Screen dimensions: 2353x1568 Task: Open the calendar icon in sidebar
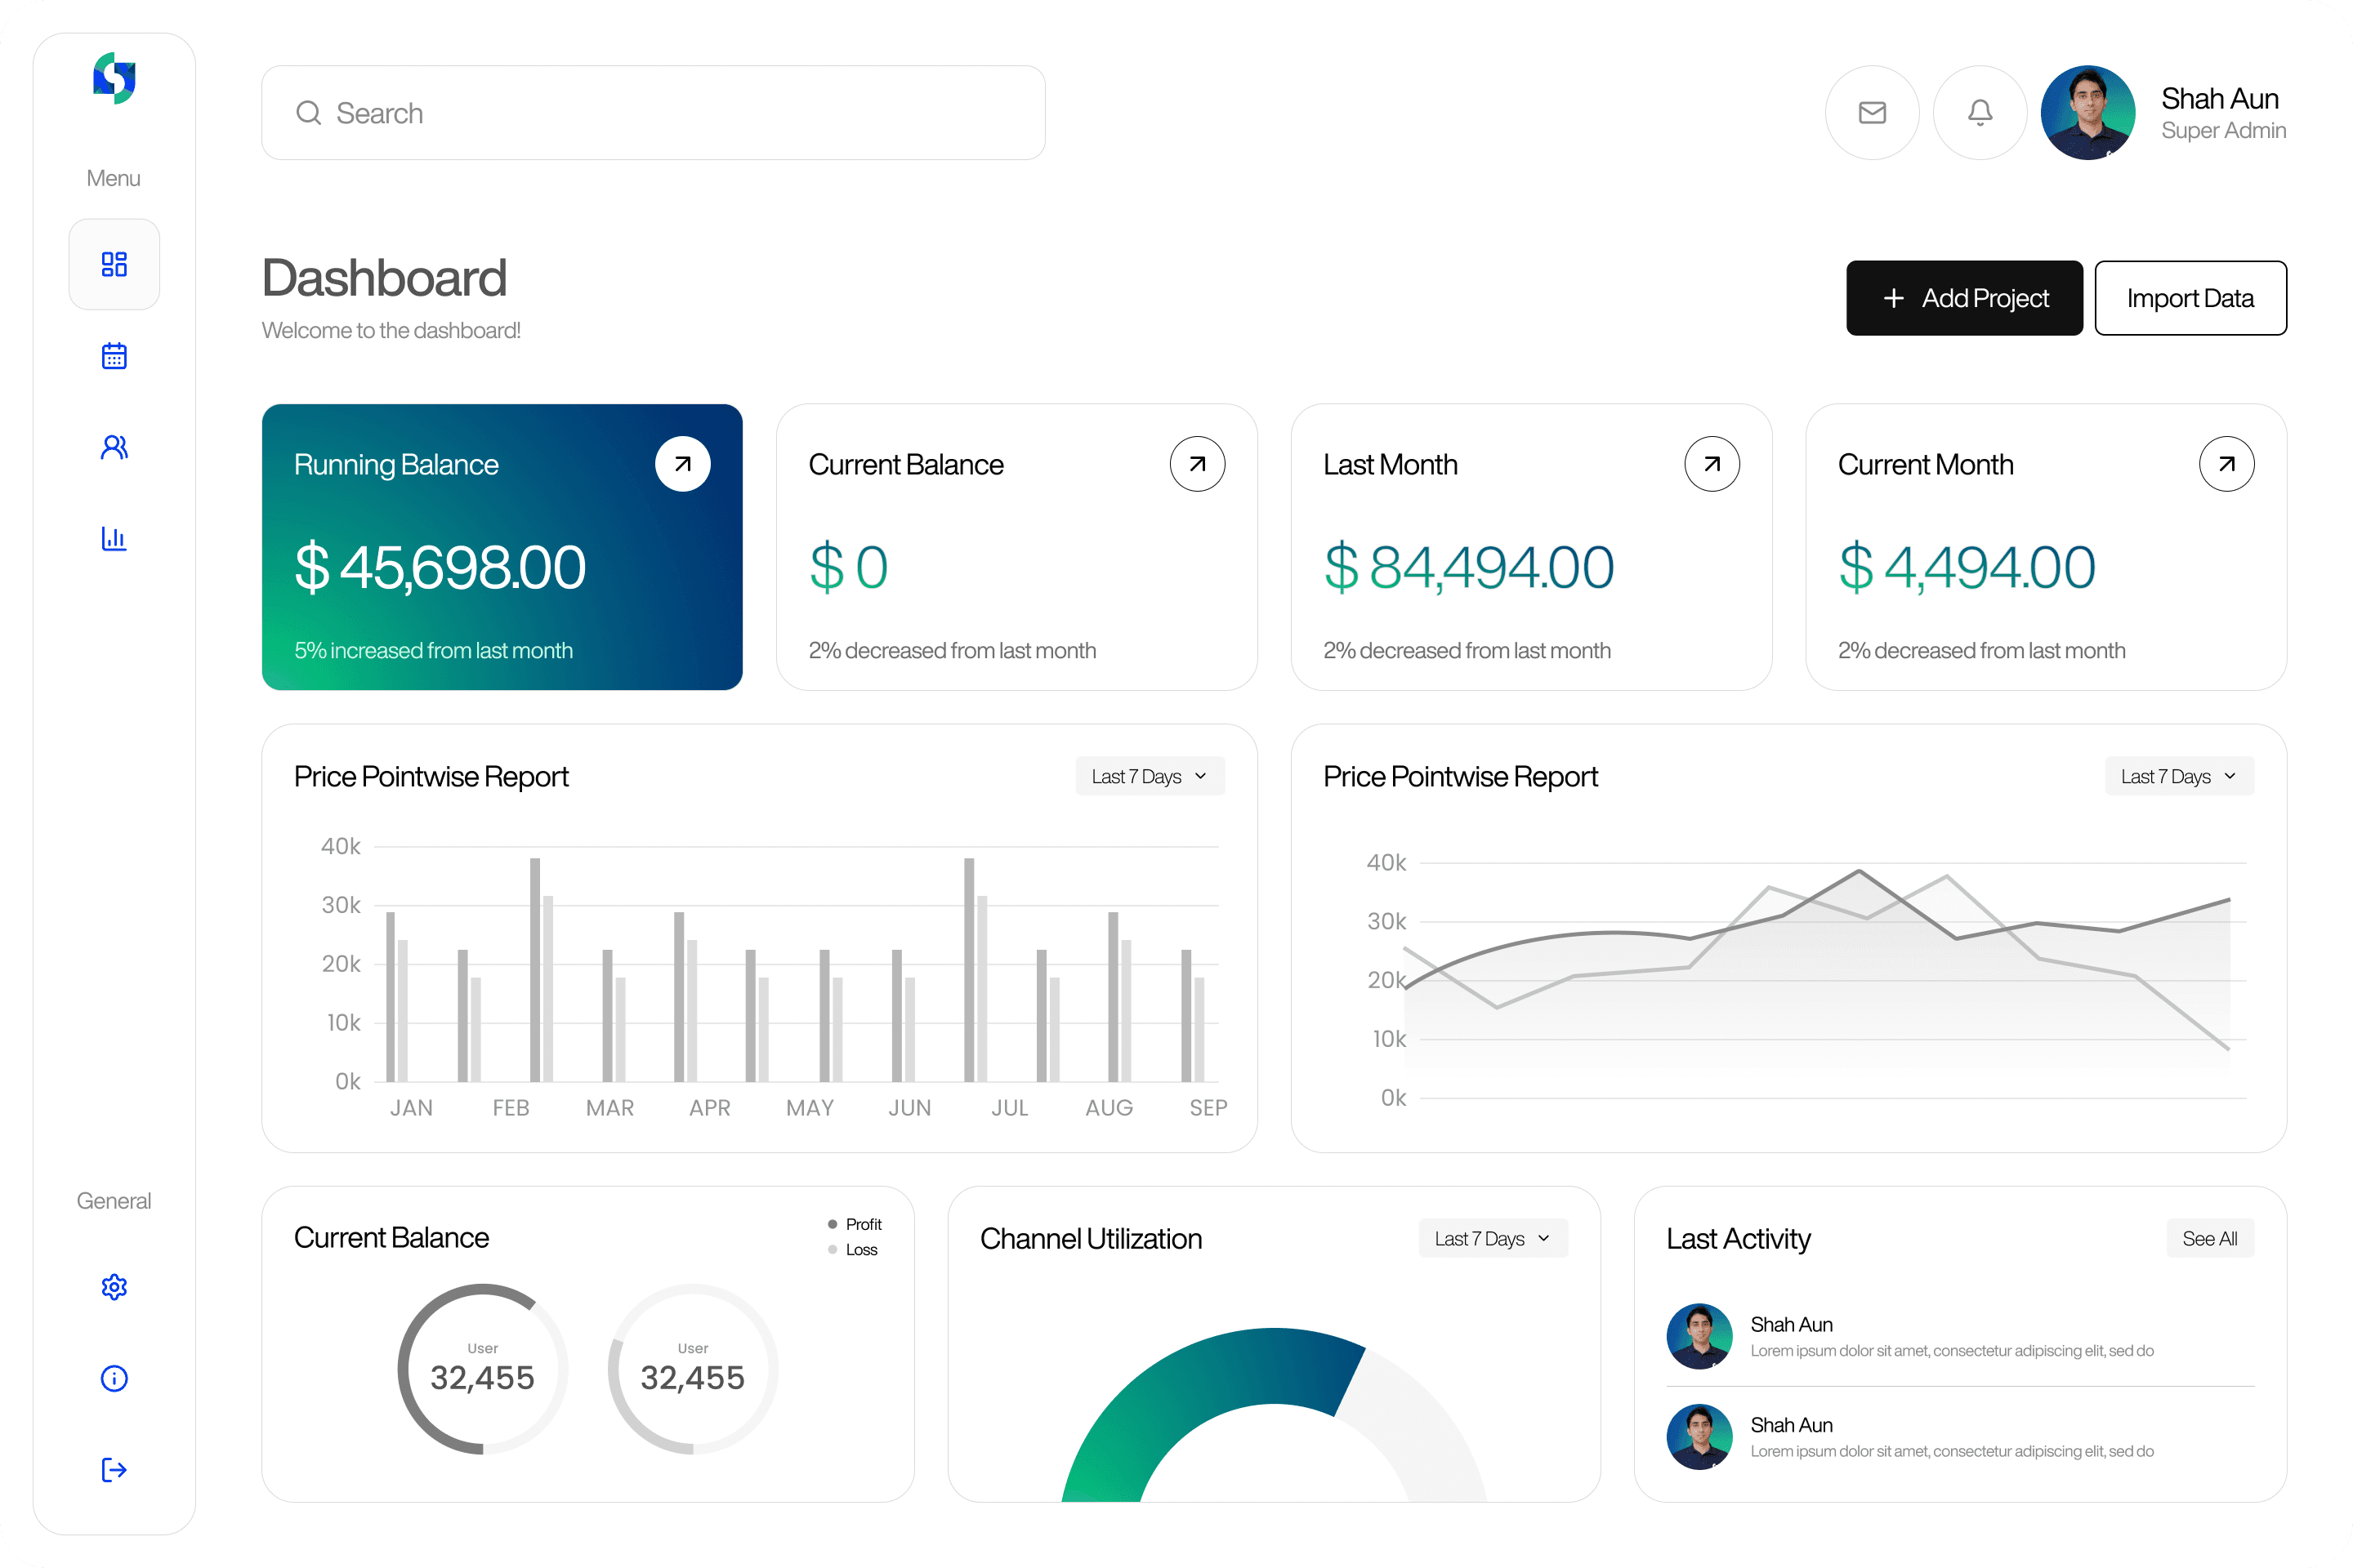pos(114,356)
